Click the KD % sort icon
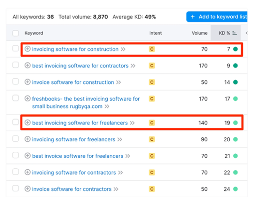 pyautogui.click(x=235, y=33)
